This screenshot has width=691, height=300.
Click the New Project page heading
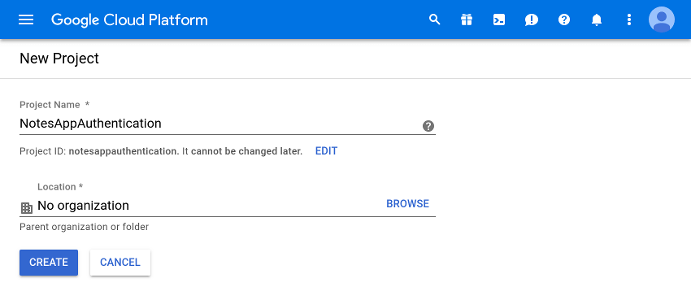click(x=59, y=59)
